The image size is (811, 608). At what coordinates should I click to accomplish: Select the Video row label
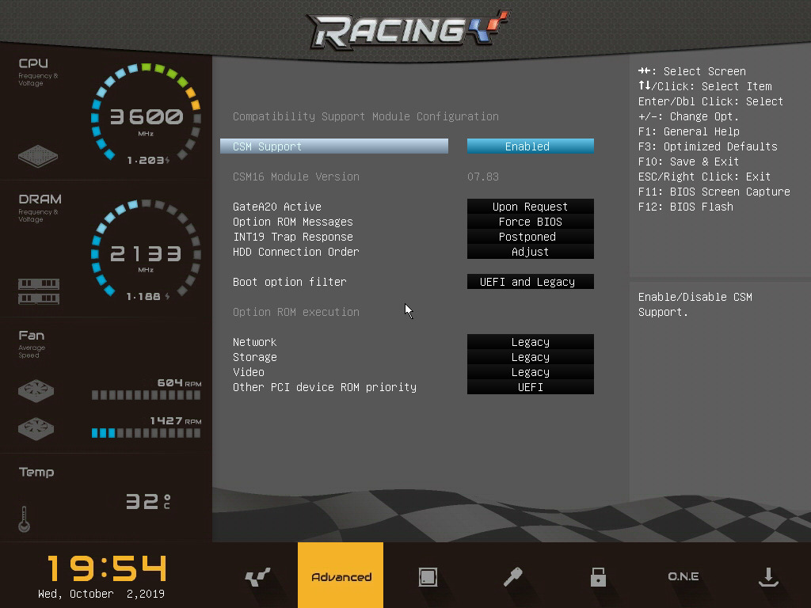click(x=248, y=372)
